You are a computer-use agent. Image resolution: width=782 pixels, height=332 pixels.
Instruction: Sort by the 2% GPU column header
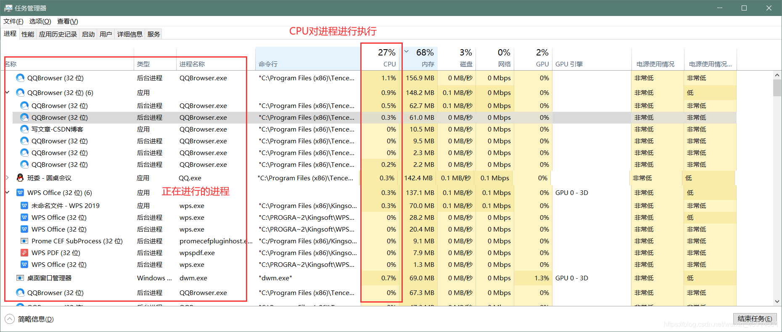click(x=533, y=59)
